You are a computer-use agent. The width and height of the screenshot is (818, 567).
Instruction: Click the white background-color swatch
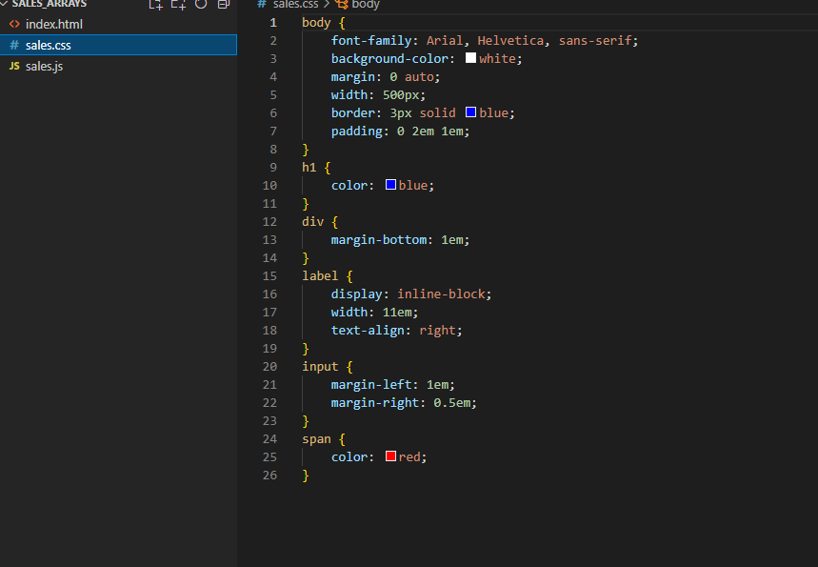pos(470,58)
